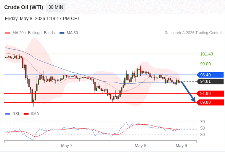
Task: Click the 99.00 green resistance label
Action: (205, 64)
